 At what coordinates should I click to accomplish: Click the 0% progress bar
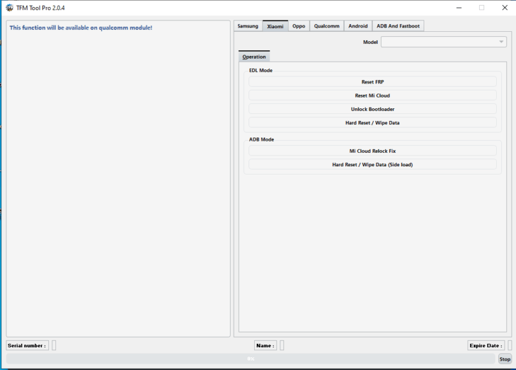click(x=251, y=359)
